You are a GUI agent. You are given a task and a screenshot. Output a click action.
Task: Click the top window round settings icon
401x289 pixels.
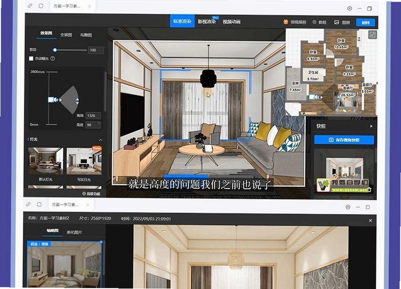click(349, 9)
